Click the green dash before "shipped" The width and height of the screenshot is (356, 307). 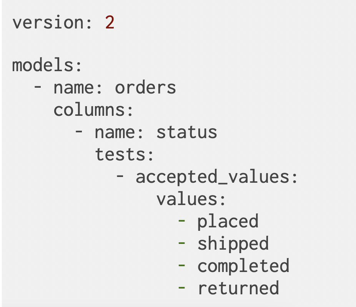tap(182, 244)
